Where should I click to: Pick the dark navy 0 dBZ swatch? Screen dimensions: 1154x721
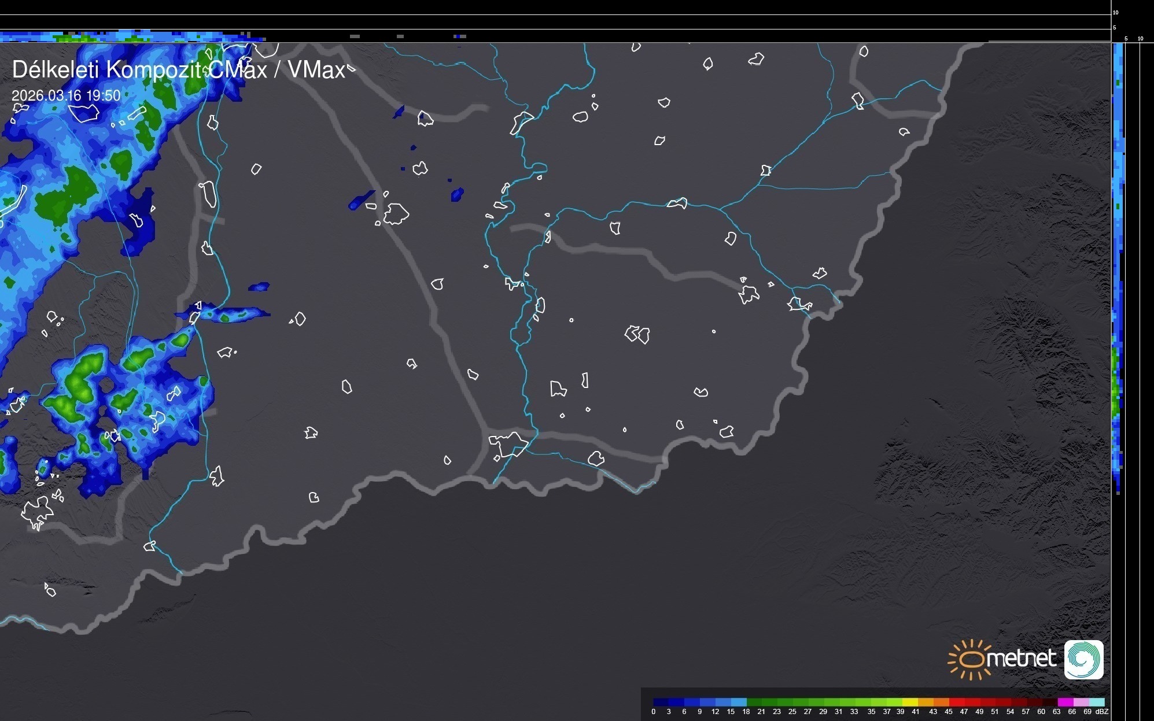tap(661, 702)
